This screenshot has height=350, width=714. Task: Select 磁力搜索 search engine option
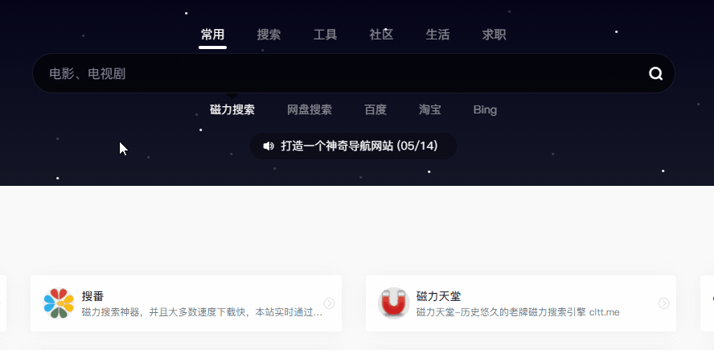232,110
